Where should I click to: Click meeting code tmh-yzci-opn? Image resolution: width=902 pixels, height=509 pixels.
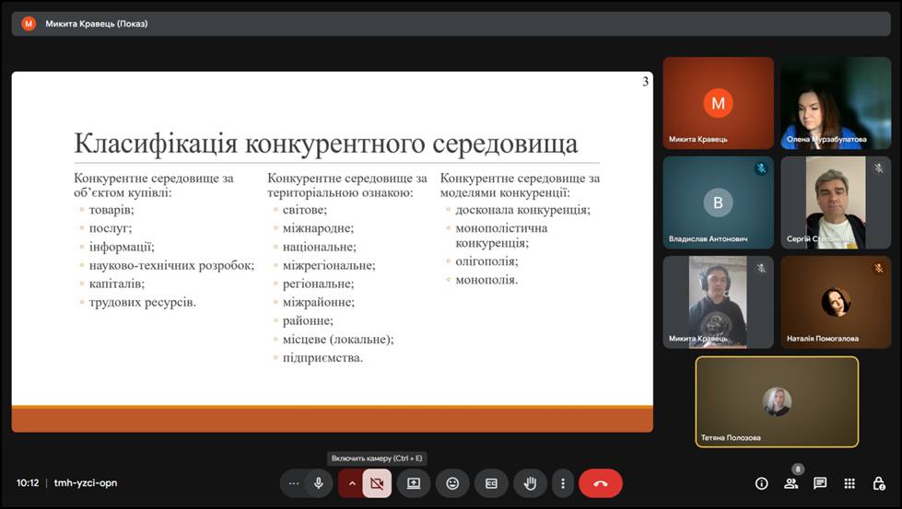(86, 483)
